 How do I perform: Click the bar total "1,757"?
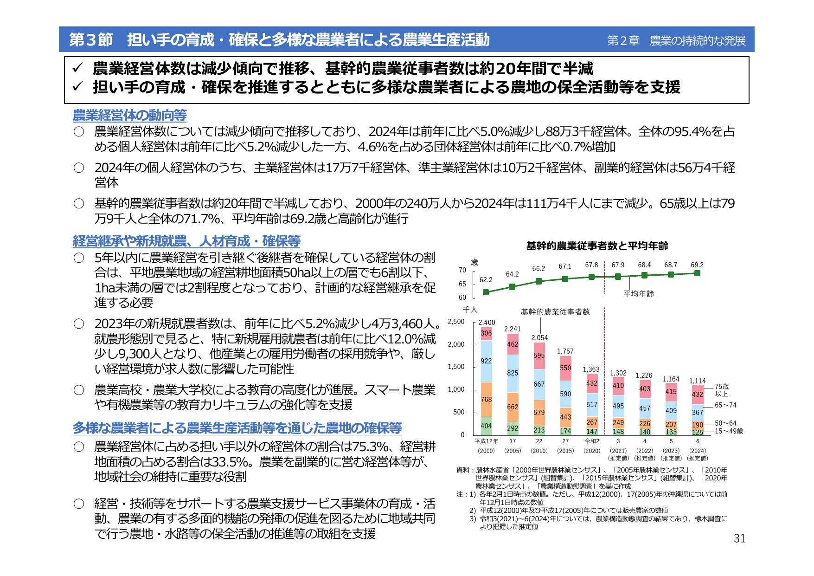pos(565,351)
